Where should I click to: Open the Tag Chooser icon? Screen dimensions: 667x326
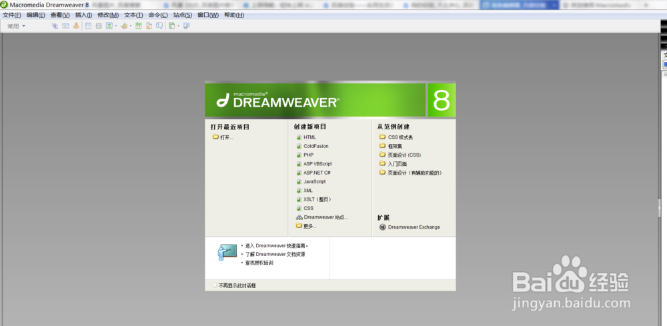(186, 26)
